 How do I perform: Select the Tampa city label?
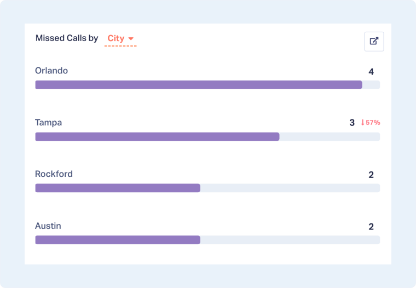[x=48, y=123]
